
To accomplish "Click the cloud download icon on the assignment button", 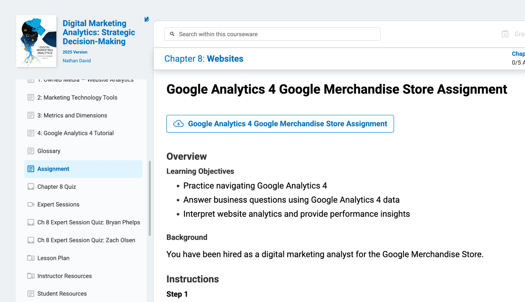I will [x=178, y=124].
